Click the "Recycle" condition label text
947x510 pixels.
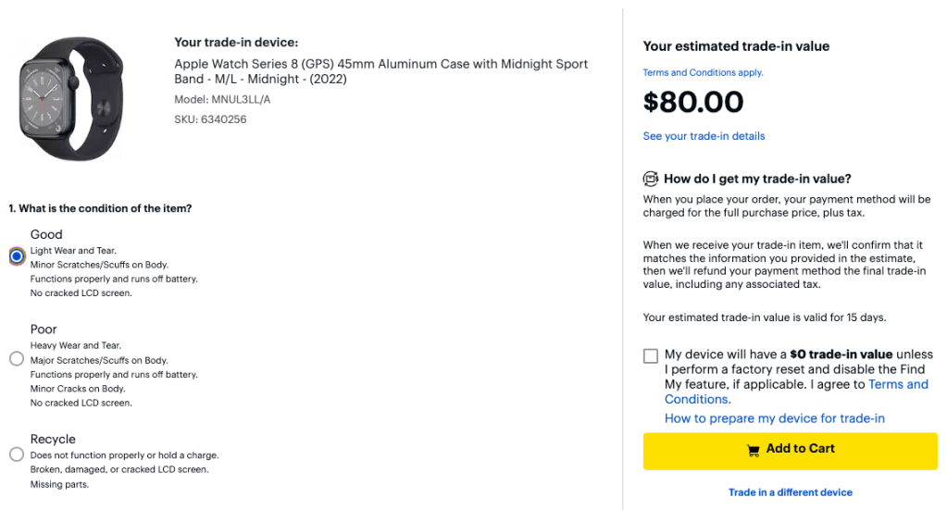pyautogui.click(x=53, y=439)
